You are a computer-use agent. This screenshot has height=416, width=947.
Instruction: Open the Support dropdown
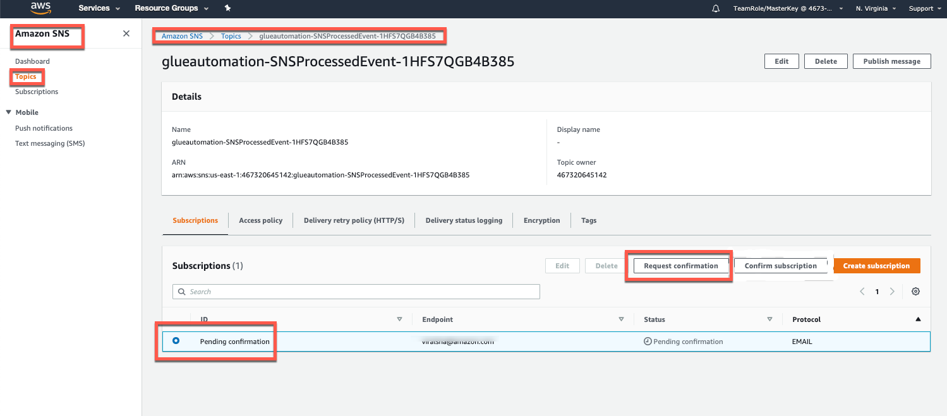click(924, 9)
